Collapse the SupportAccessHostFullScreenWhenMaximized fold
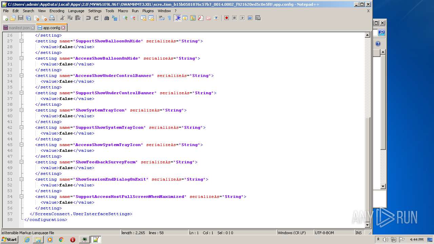434x244 pixels. click(x=21, y=197)
